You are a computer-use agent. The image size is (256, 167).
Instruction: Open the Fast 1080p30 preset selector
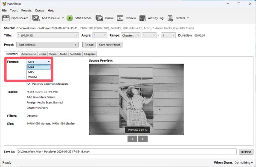pos(47,45)
